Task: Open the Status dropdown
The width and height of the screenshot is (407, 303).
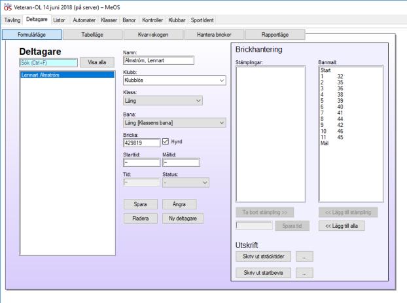Action: tap(186, 183)
